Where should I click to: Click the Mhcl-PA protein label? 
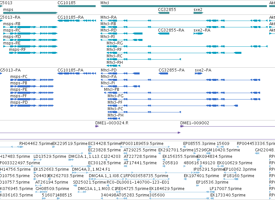click(109, 77)
